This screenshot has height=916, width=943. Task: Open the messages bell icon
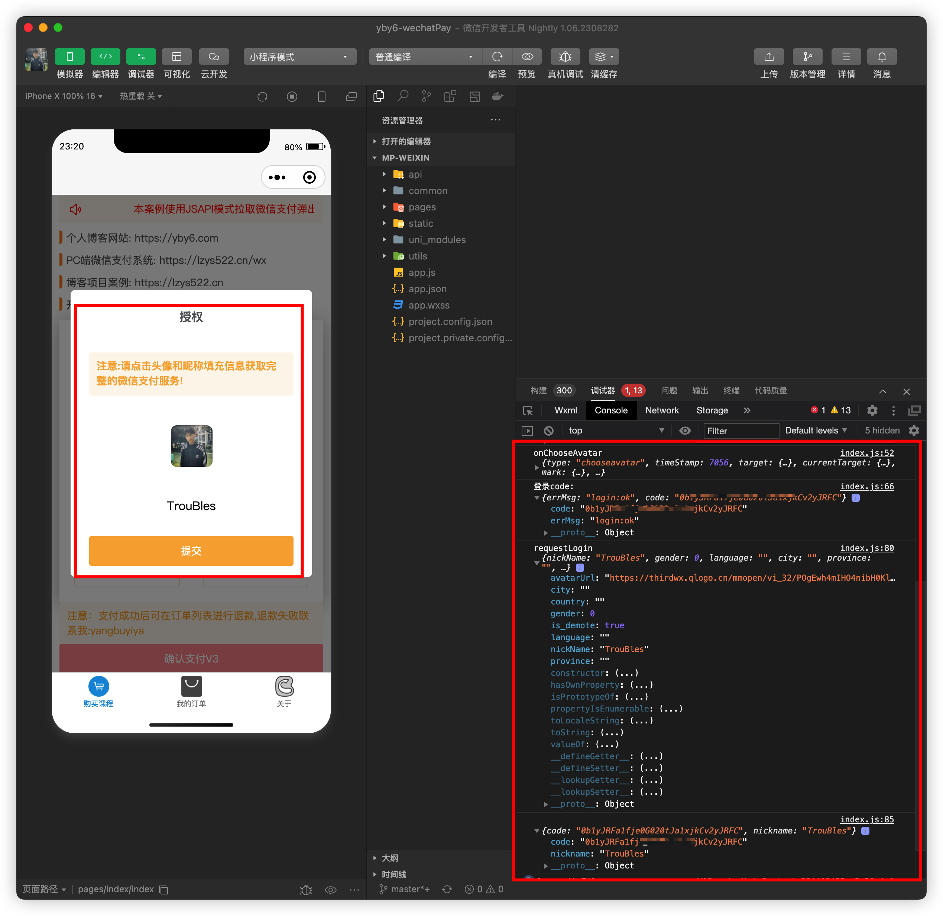tap(881, 57)
